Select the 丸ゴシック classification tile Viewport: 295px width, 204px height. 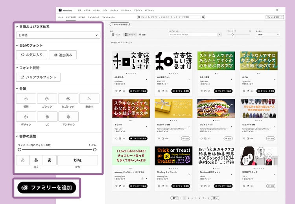click(x=68, y=99)
